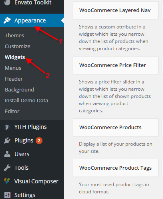Go to the Menus submenu page
163x199 pixels.
point(13,68)
